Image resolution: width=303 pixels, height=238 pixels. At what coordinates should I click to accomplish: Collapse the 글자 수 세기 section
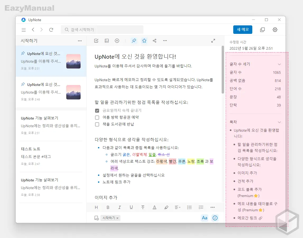279,64
